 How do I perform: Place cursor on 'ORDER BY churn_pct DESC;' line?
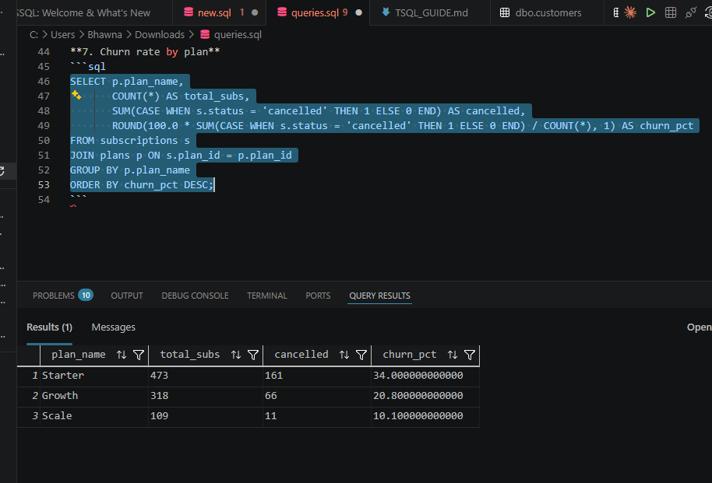click(x=142, y=185)
